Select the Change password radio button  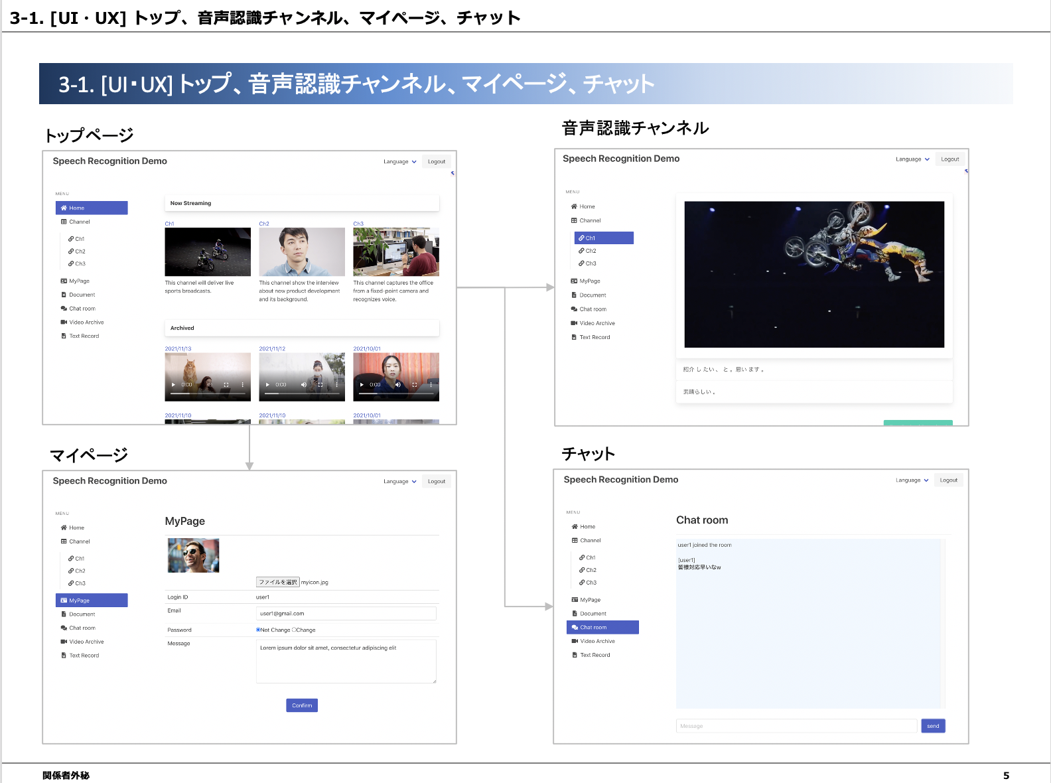pyautogui.click(x=294, y=630)
